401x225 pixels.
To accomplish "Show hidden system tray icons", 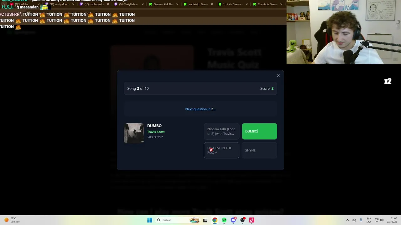I will pos(347,220).
